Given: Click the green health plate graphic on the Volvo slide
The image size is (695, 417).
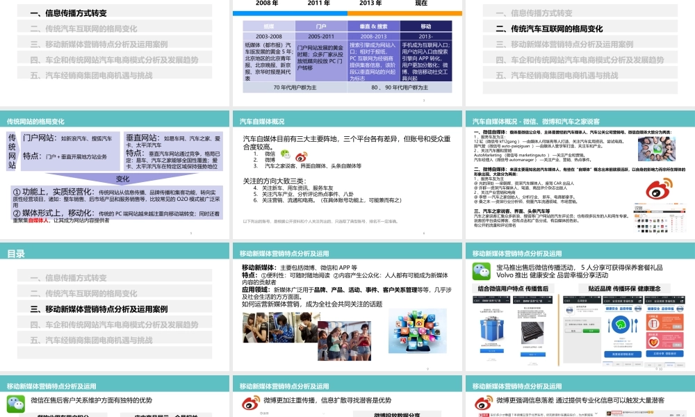Looking at the screenshot, I should pos(621,324).
